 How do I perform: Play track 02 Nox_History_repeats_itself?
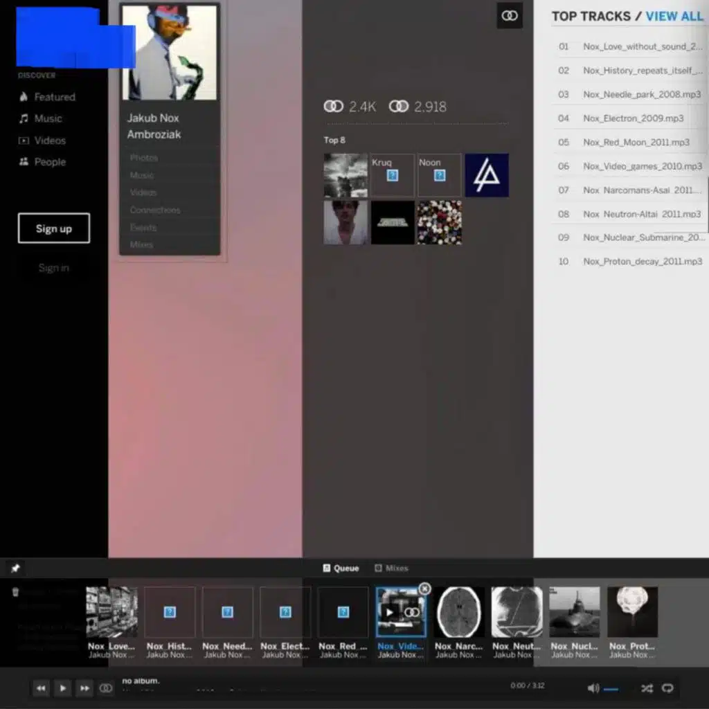tap(630, 71)
